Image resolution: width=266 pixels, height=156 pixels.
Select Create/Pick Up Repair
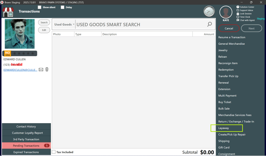[232, 135]
